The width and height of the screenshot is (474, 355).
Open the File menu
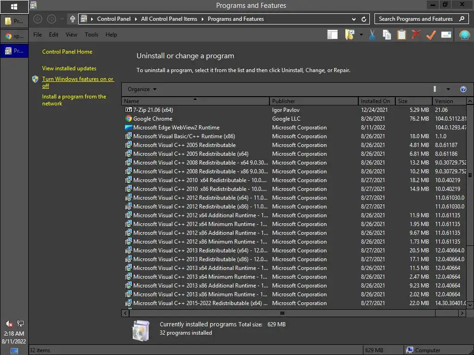point(37,35)
